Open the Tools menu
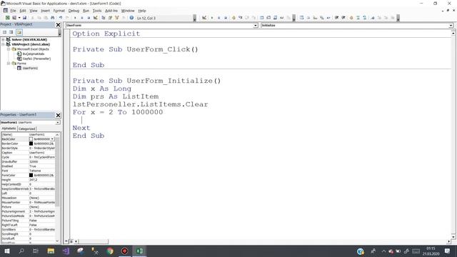Viewport: 457px width, 257px height. 97,11
